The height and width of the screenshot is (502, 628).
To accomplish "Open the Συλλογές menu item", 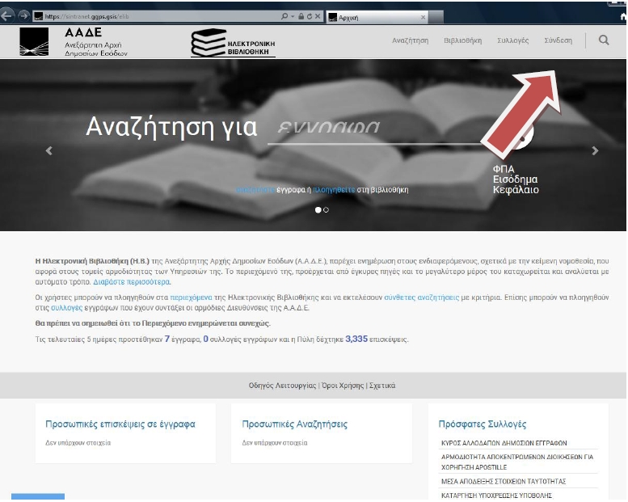I will (512, 40).
